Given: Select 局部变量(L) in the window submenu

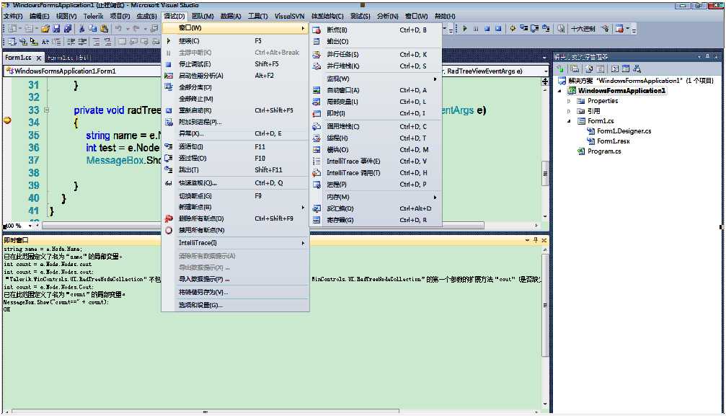Looking at the screenshot, I should [x=376, y=102].
